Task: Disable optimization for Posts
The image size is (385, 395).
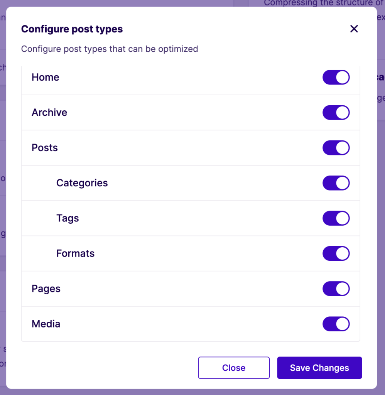Action: coord(336,148)
